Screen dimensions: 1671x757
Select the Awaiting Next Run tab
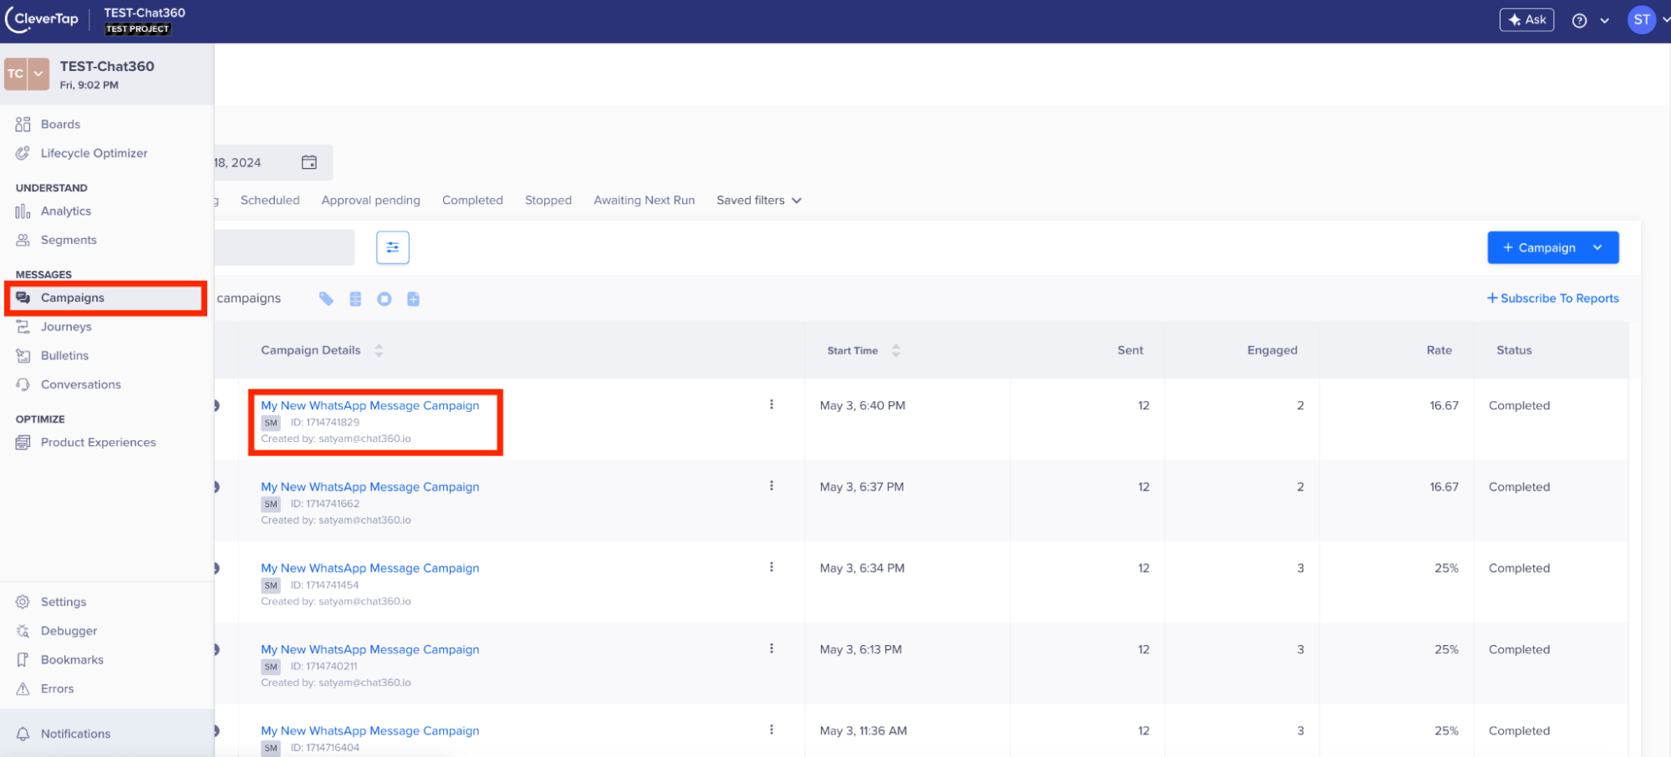(x=644, y=200)
